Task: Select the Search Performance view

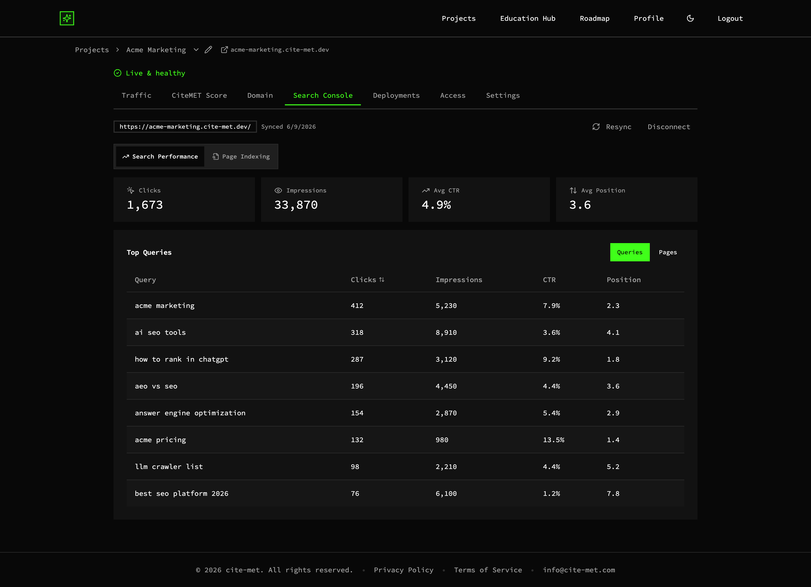Action: point(160,156)
